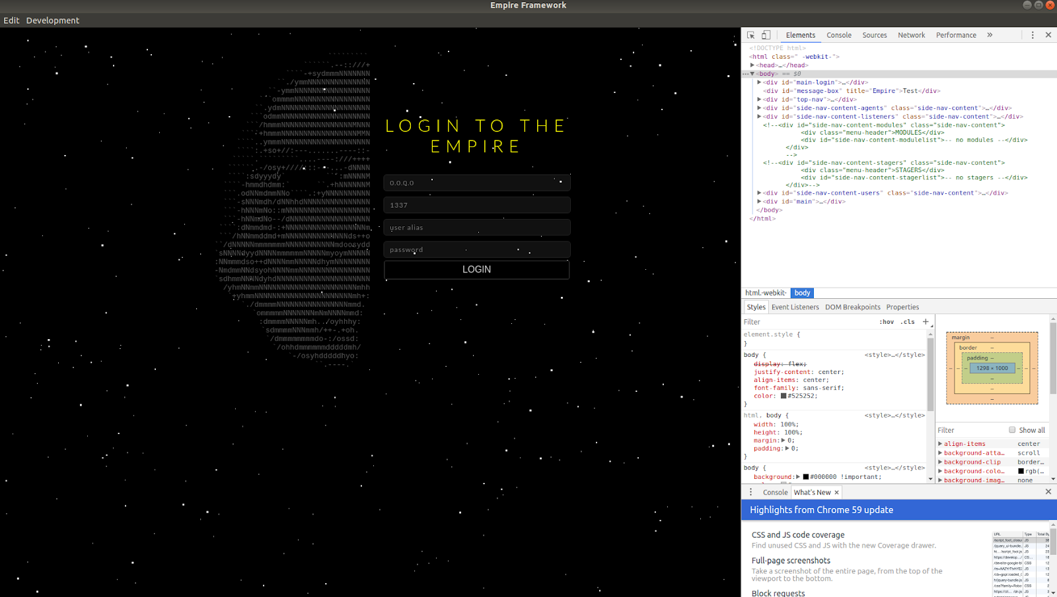The width and height of the screenshot is (1057, 597).
Task: Enable the Show all computed styles checkbox
Action: [1012, 430]
